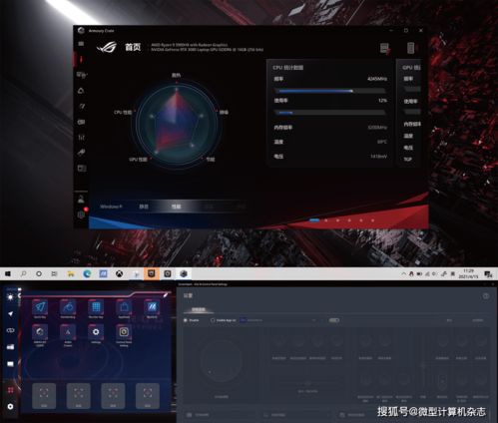The height and width of the screenshot is (423, 498).
Task: Open Armoury Crate settings gear with red badge
Action: tap(82, 213)
